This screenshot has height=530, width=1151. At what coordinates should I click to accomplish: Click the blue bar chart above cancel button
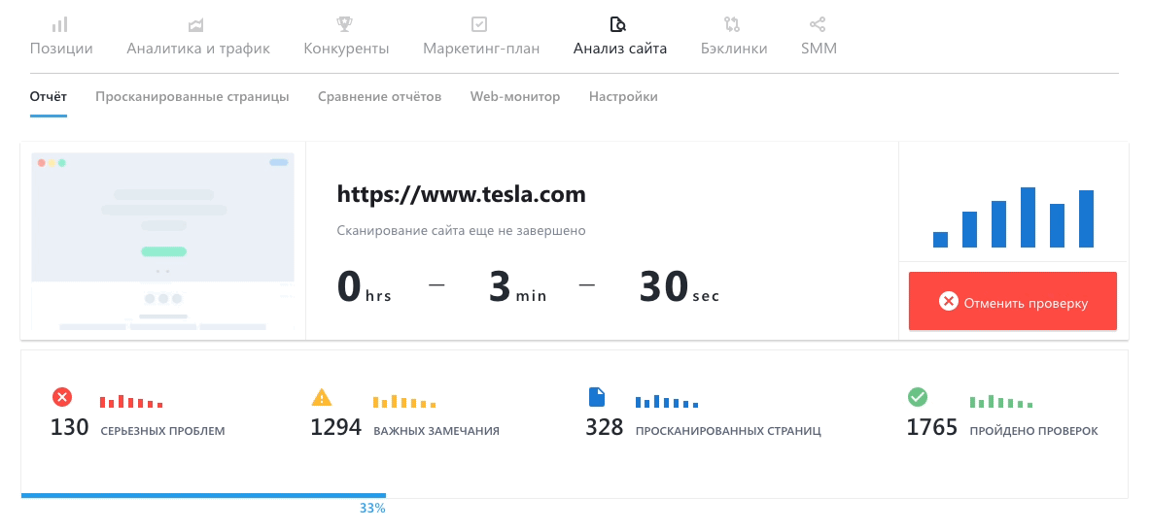tap(1014, 217)
